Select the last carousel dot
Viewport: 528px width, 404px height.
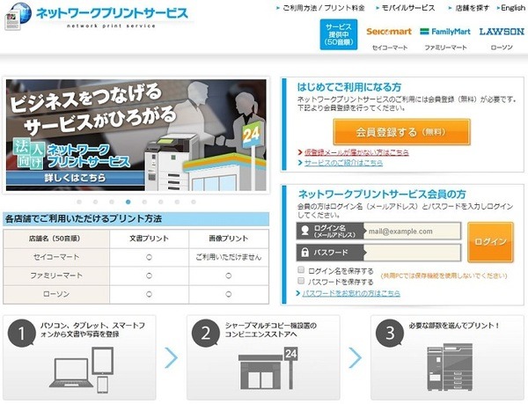tap(194, 202)
